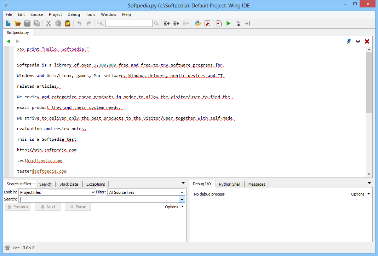Click the editor scrollbar down arrow

(x=369, y=174)
